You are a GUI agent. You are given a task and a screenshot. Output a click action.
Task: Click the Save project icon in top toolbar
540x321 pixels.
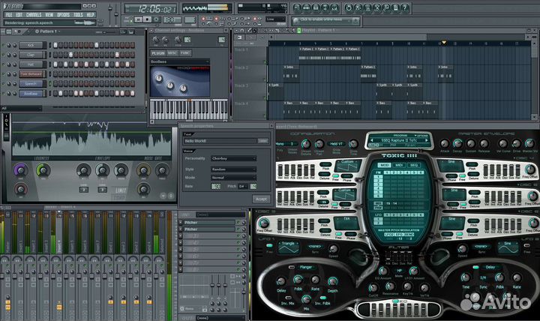(358, 7)
